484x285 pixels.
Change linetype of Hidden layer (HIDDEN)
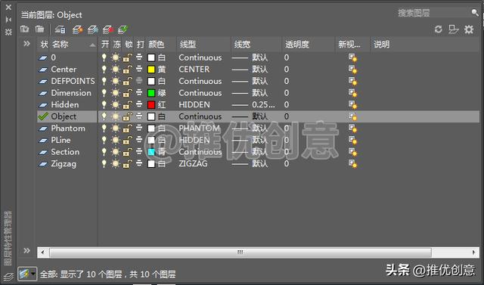194,105
